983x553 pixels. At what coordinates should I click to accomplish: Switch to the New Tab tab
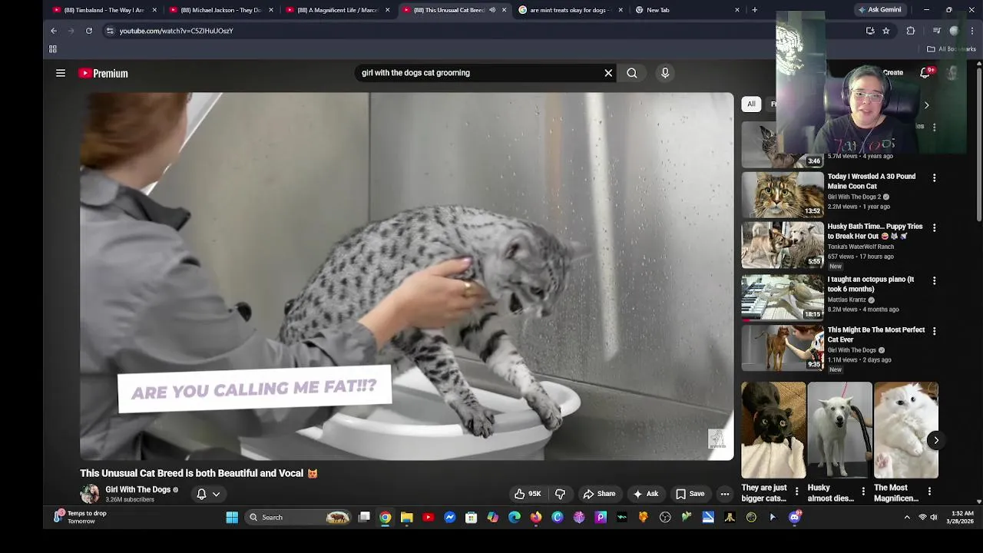point(688,10)
